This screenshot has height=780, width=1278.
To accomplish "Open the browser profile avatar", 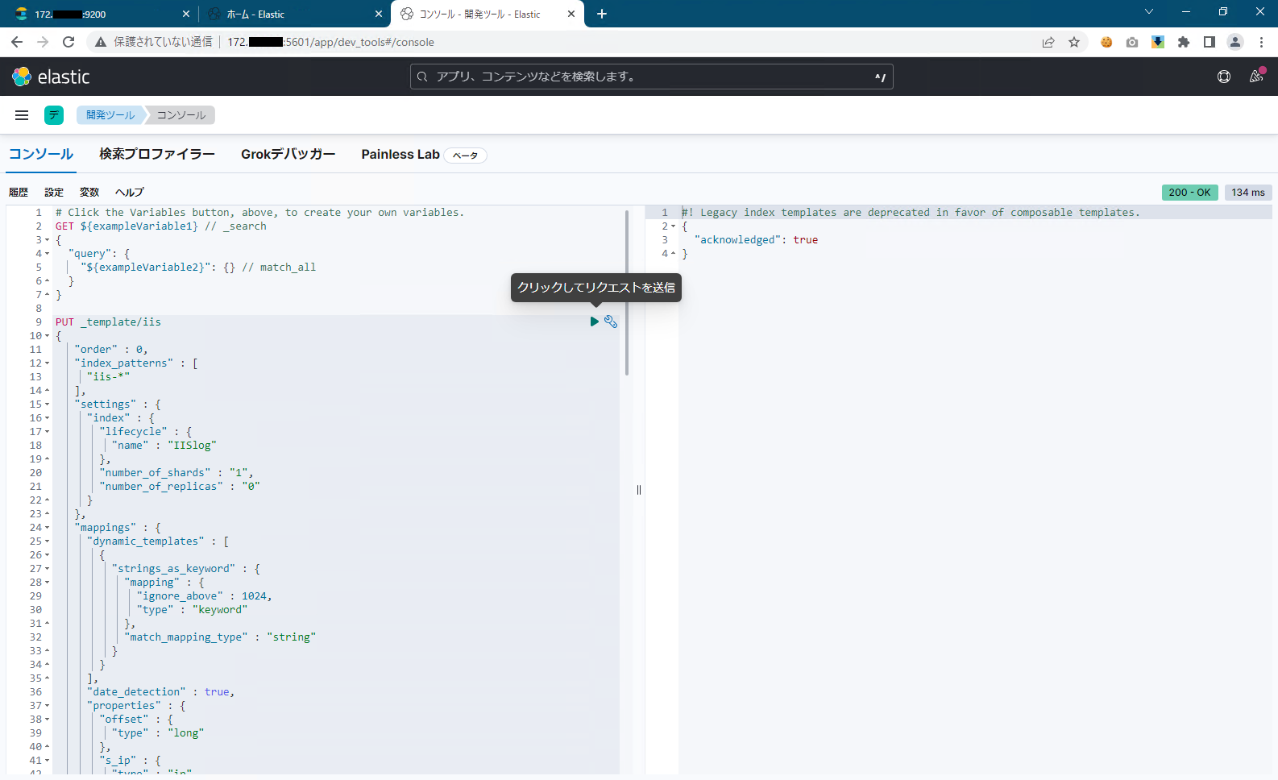I will tap(1235, 42).
